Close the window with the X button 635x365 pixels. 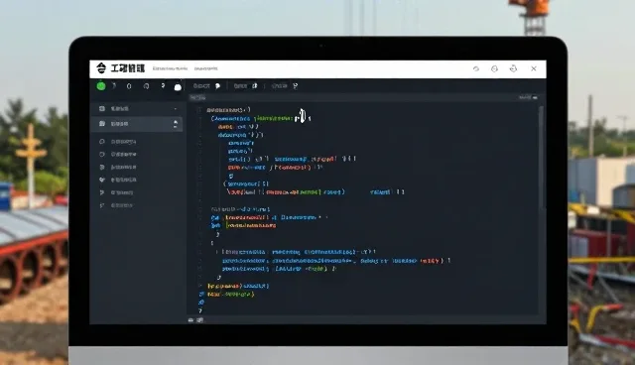pyautogui.click(x=534, y=68)
